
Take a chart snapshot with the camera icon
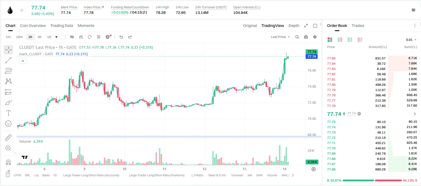coord(306,37)
